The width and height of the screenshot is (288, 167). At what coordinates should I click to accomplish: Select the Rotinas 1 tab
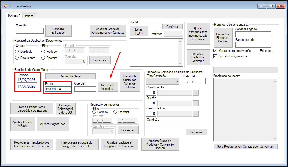tap(14, 15)
